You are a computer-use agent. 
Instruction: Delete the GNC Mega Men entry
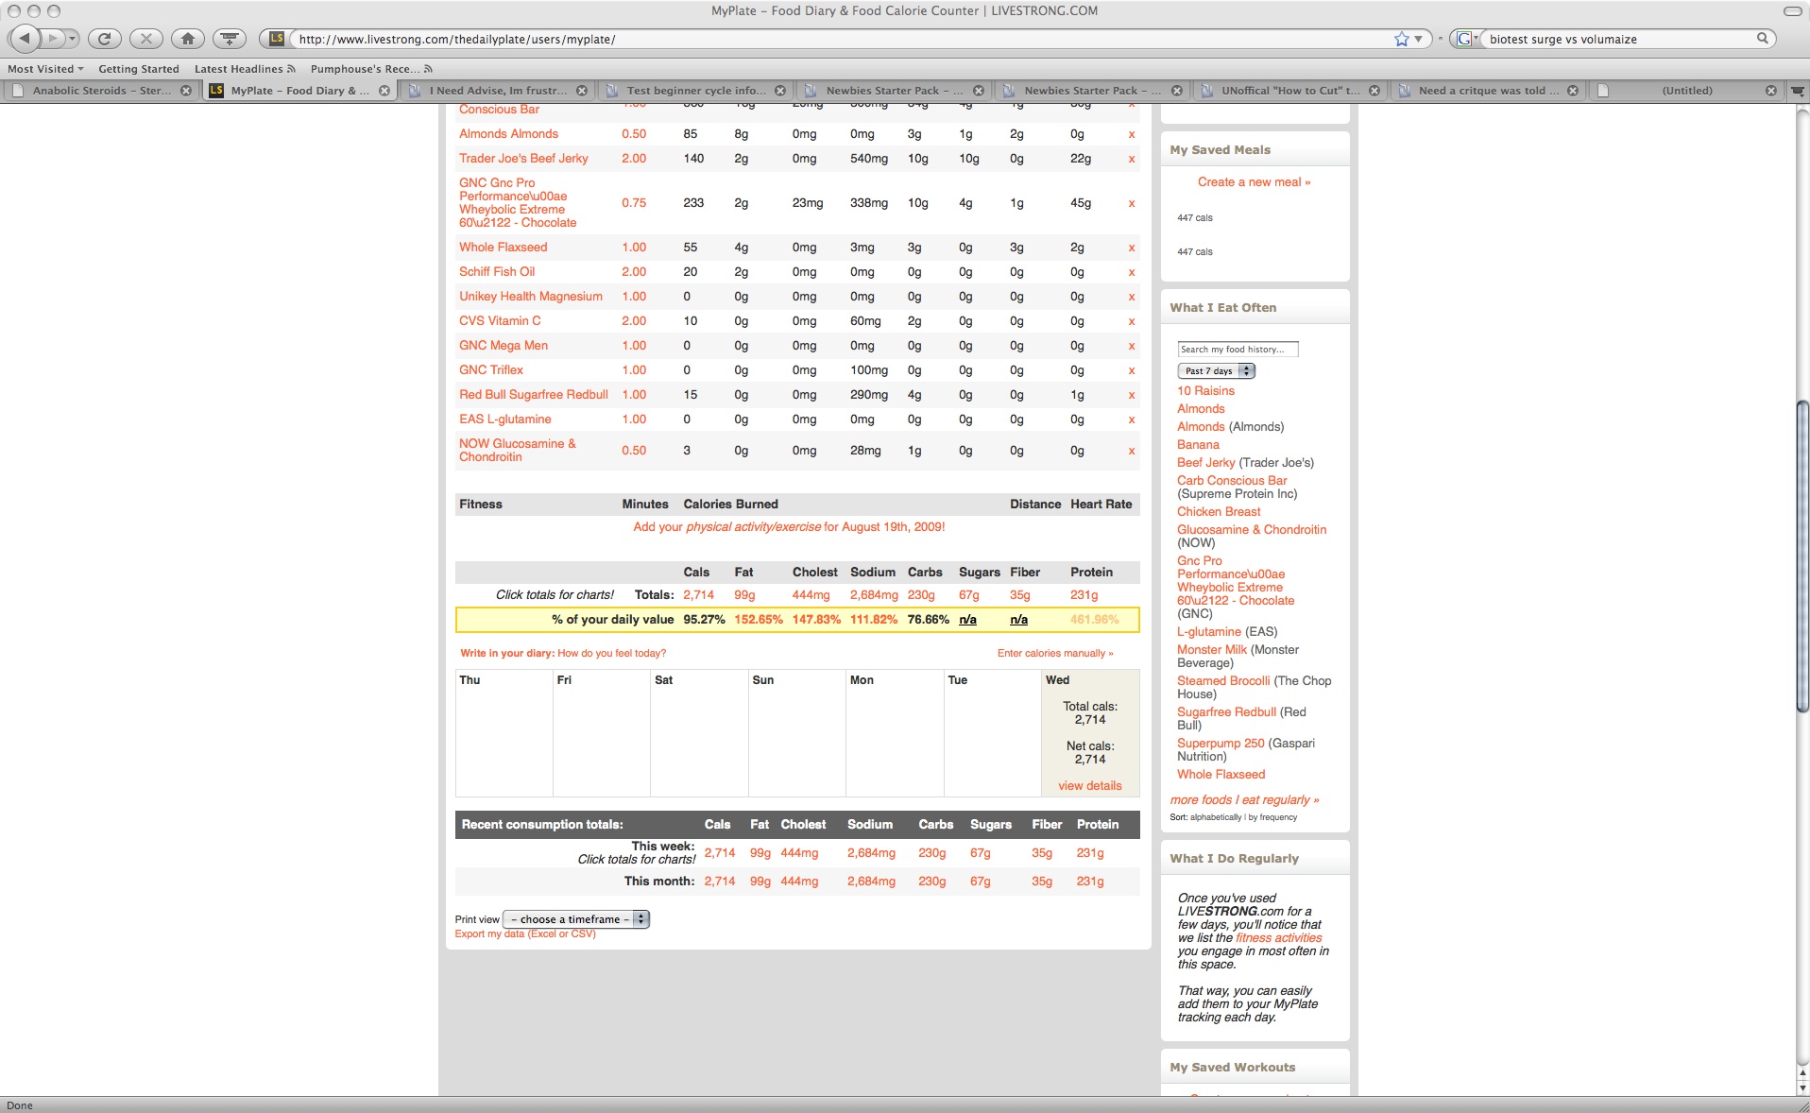(x=1131, y=346)
